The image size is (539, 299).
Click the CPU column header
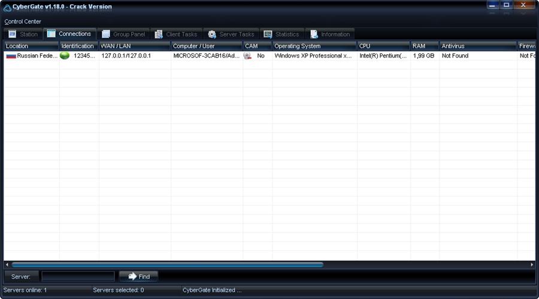click(x=384, y=46)
